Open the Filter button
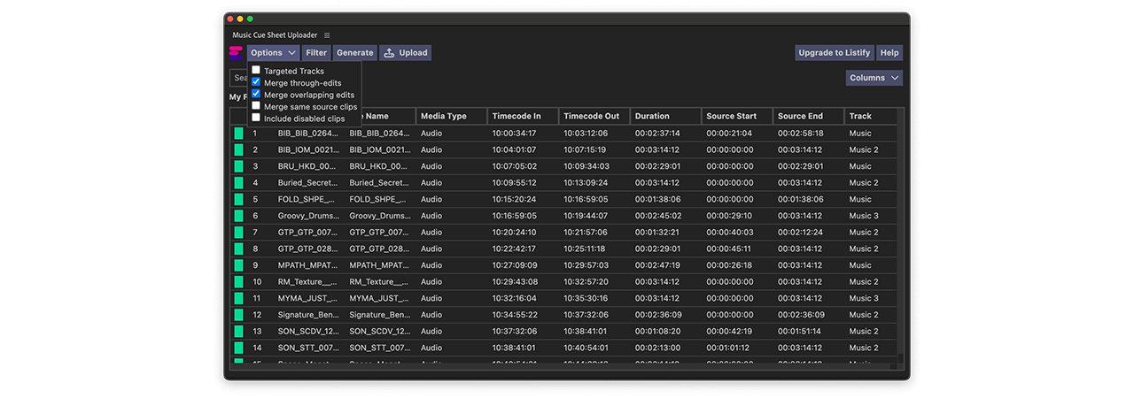 click(316, 53)
